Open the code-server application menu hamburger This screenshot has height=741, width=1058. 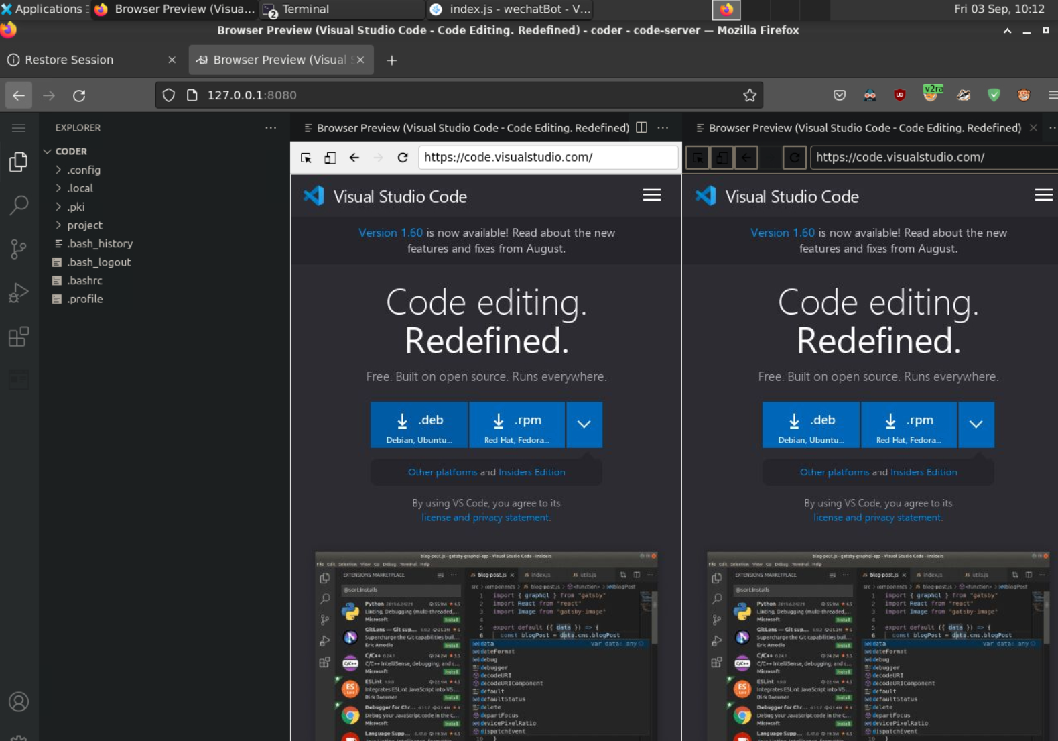pos(19,127)
